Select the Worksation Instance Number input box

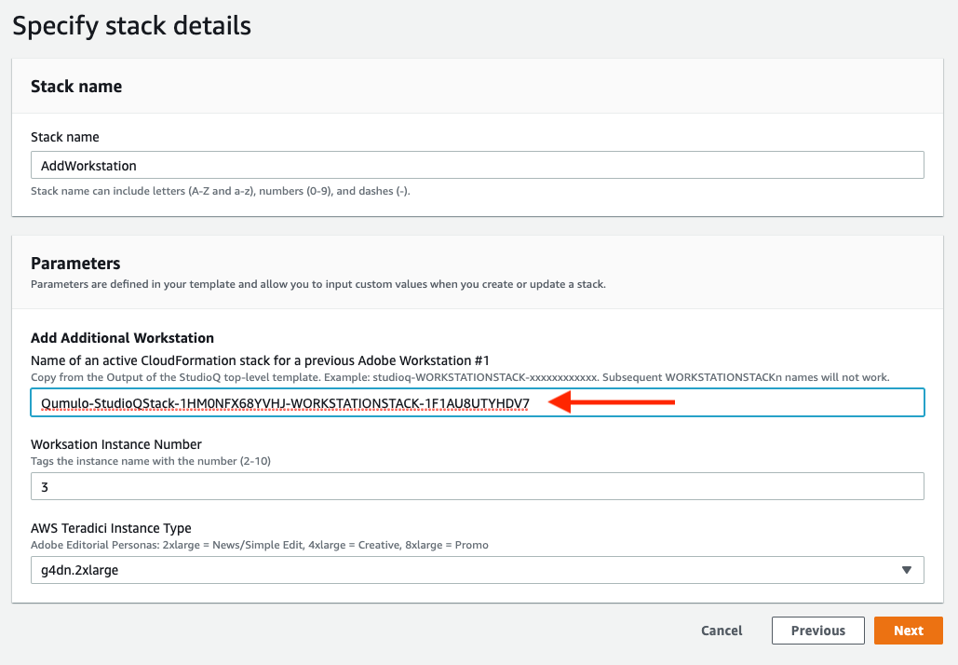(x=478, y=486)
